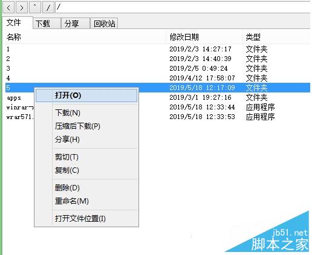The image size is (312, 255).
Task: Click the forward navigation arrow button
Action: 22,8
